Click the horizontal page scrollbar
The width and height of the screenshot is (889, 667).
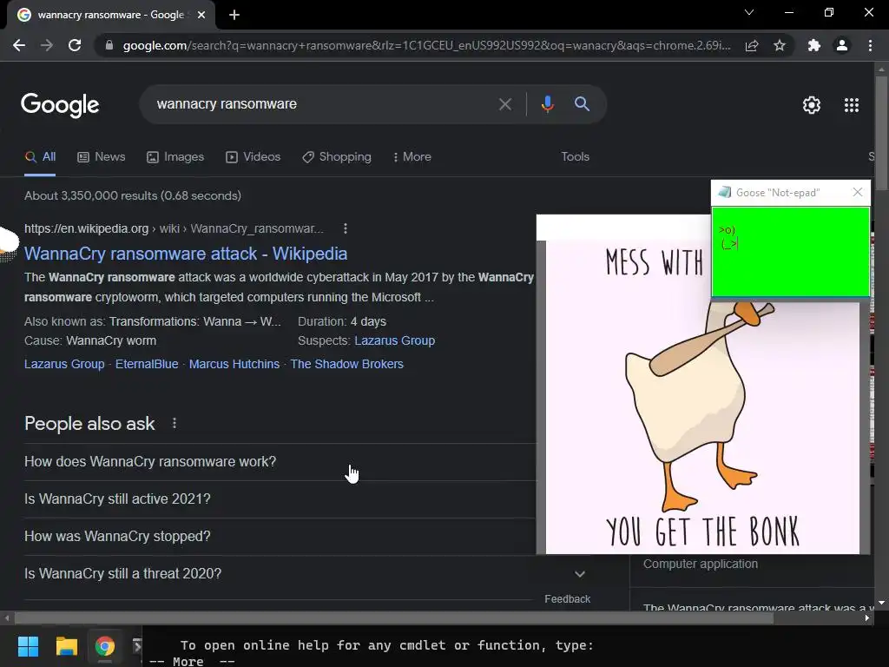pyautogui.click(x=394, y=618)
